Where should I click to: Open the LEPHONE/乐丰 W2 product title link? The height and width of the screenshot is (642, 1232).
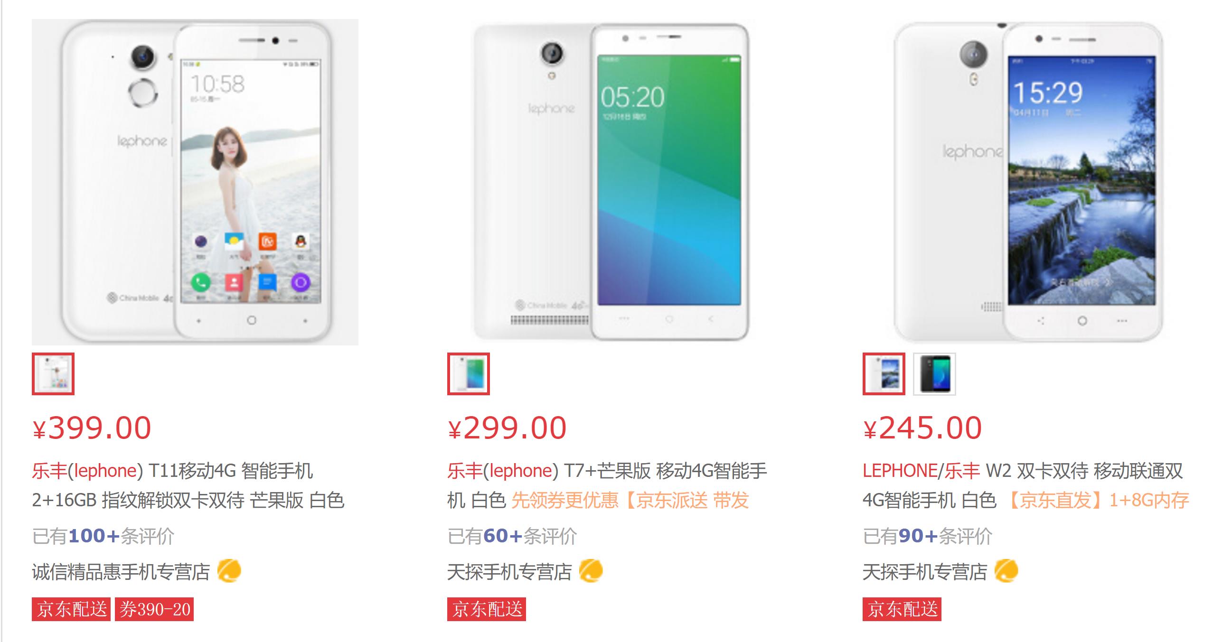[1026, 486]
